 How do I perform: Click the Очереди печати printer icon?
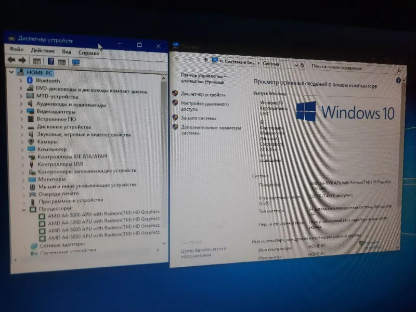click(33, 194)
